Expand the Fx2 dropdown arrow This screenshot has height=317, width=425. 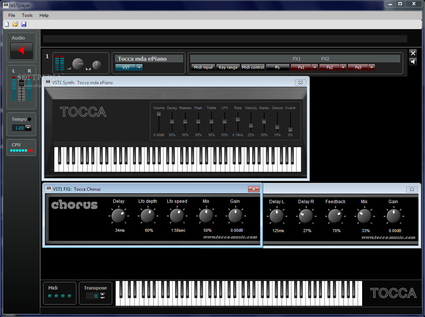[343, 67]
